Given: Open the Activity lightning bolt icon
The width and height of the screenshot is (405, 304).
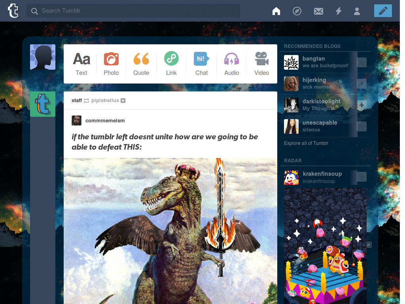Looking at the screenshot, I should [339, 11].
